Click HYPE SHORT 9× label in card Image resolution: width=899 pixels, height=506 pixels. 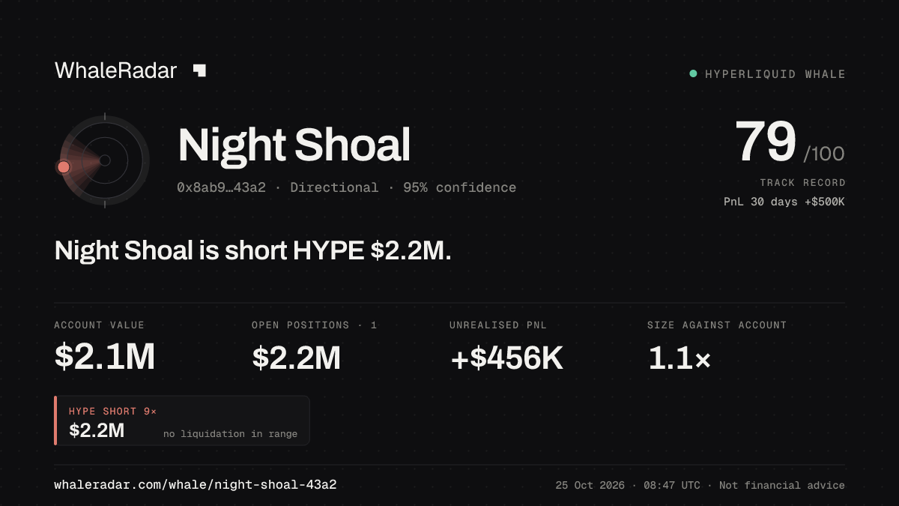point(112,412)
